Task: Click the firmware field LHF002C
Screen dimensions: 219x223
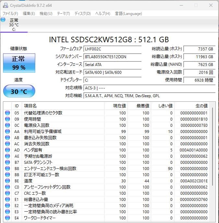Action: 113,49
